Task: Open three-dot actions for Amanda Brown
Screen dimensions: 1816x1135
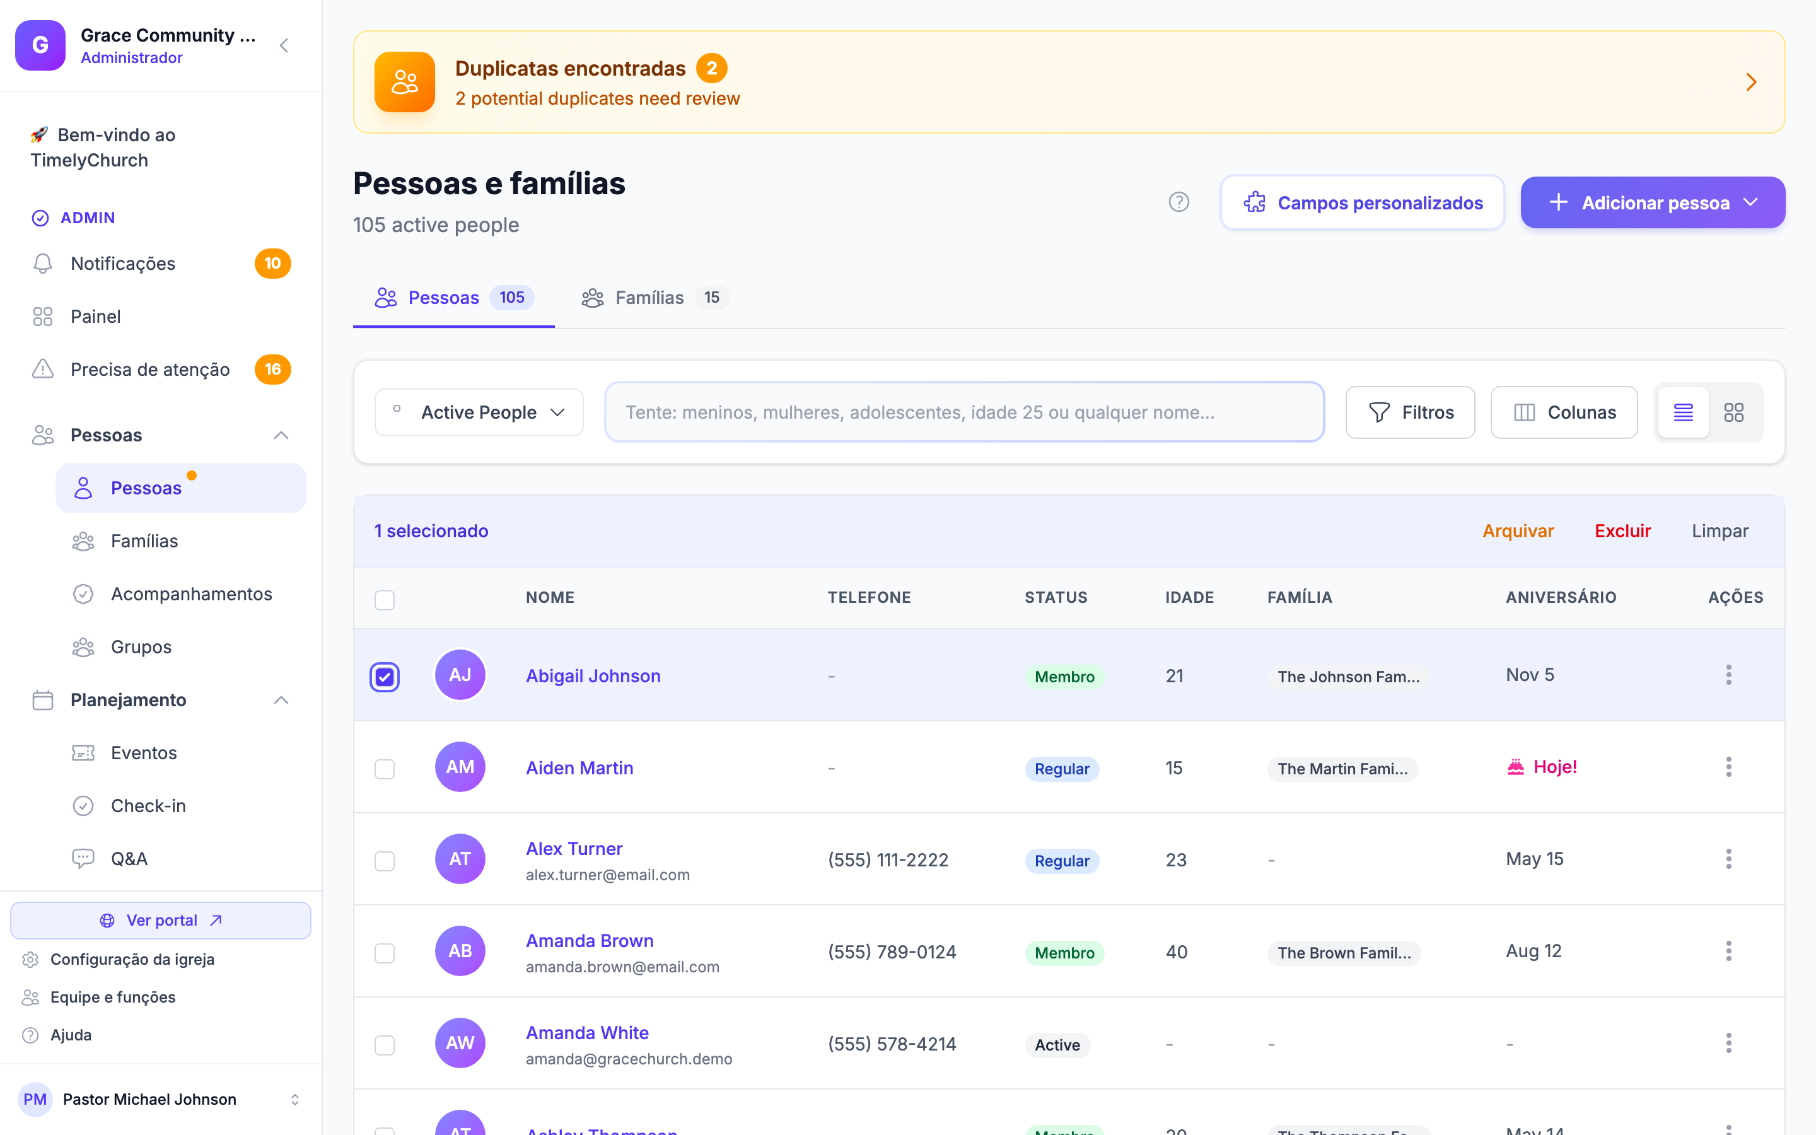Action: [x=1728, y=951]
